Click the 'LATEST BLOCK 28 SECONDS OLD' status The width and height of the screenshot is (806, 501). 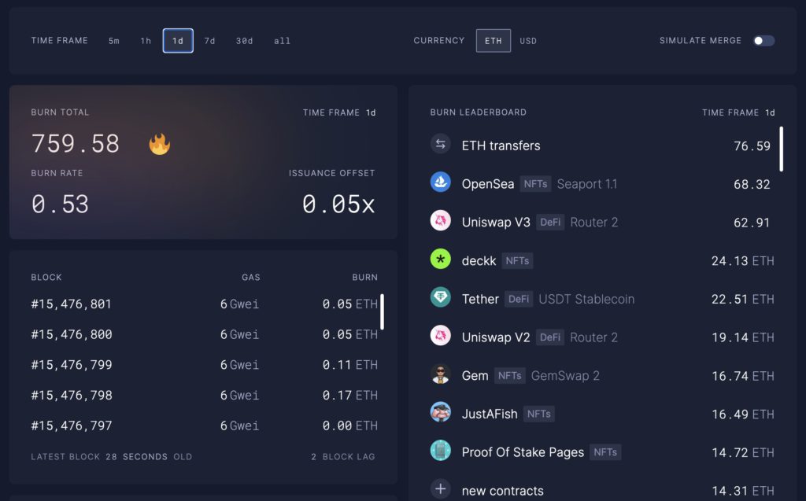112,456
